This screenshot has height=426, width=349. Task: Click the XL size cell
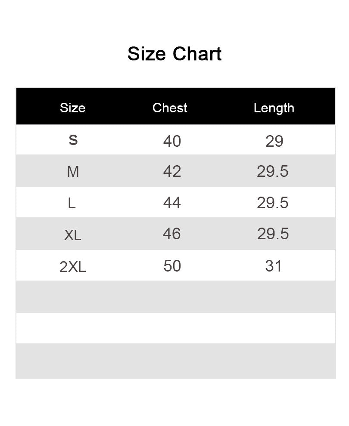click(73, 235)
